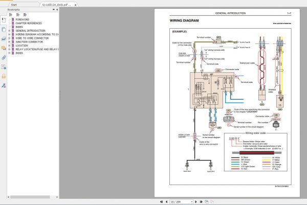Click the bookmarks scrollbar left arrow
Viewport: 307px width, 205px height.
[x=8, y=197]
